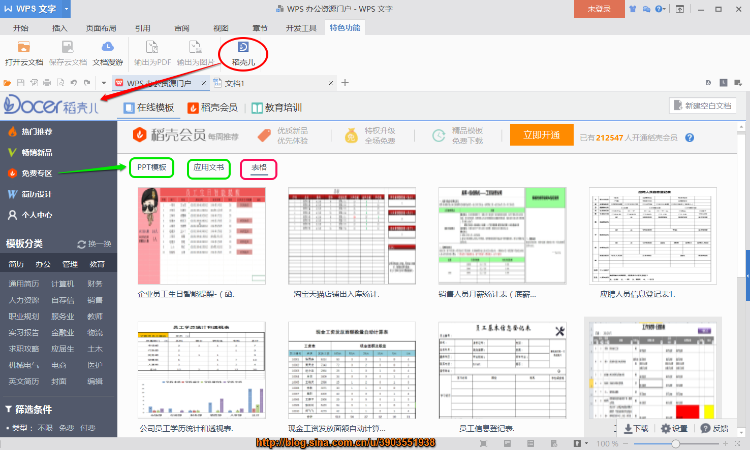
Task: Click 反馈 feedback icon
Action: (x=705, y=429)
